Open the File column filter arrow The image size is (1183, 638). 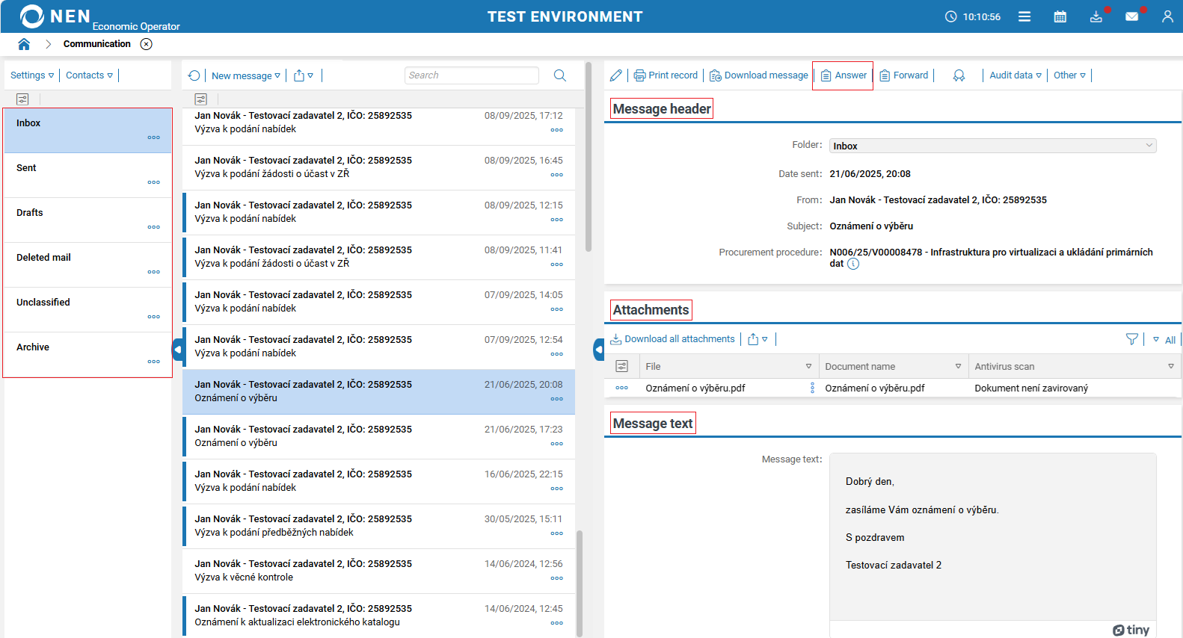point(808,366)
